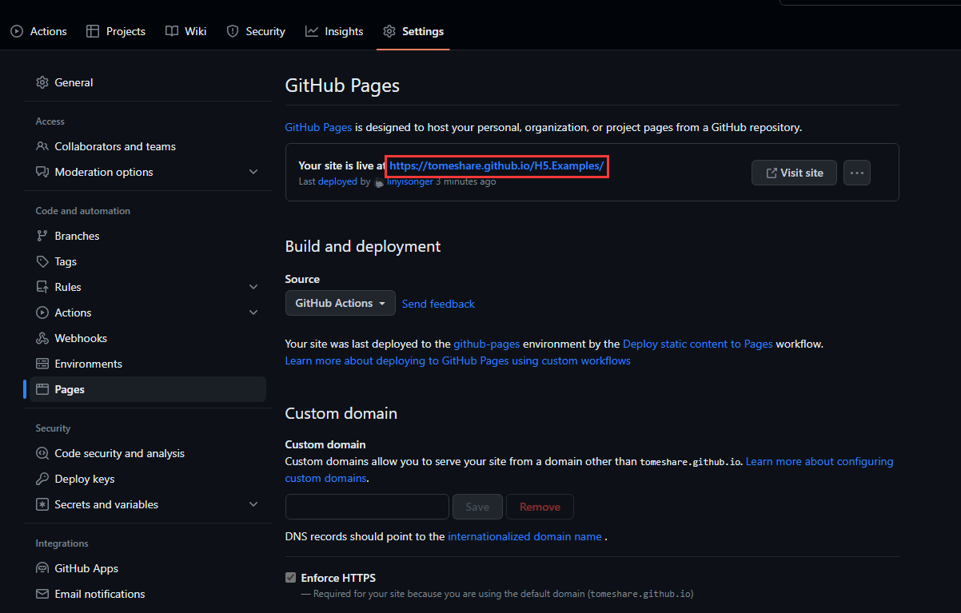
Task: Click the Rules icon in sidebar
Action: tap(42, 287)
